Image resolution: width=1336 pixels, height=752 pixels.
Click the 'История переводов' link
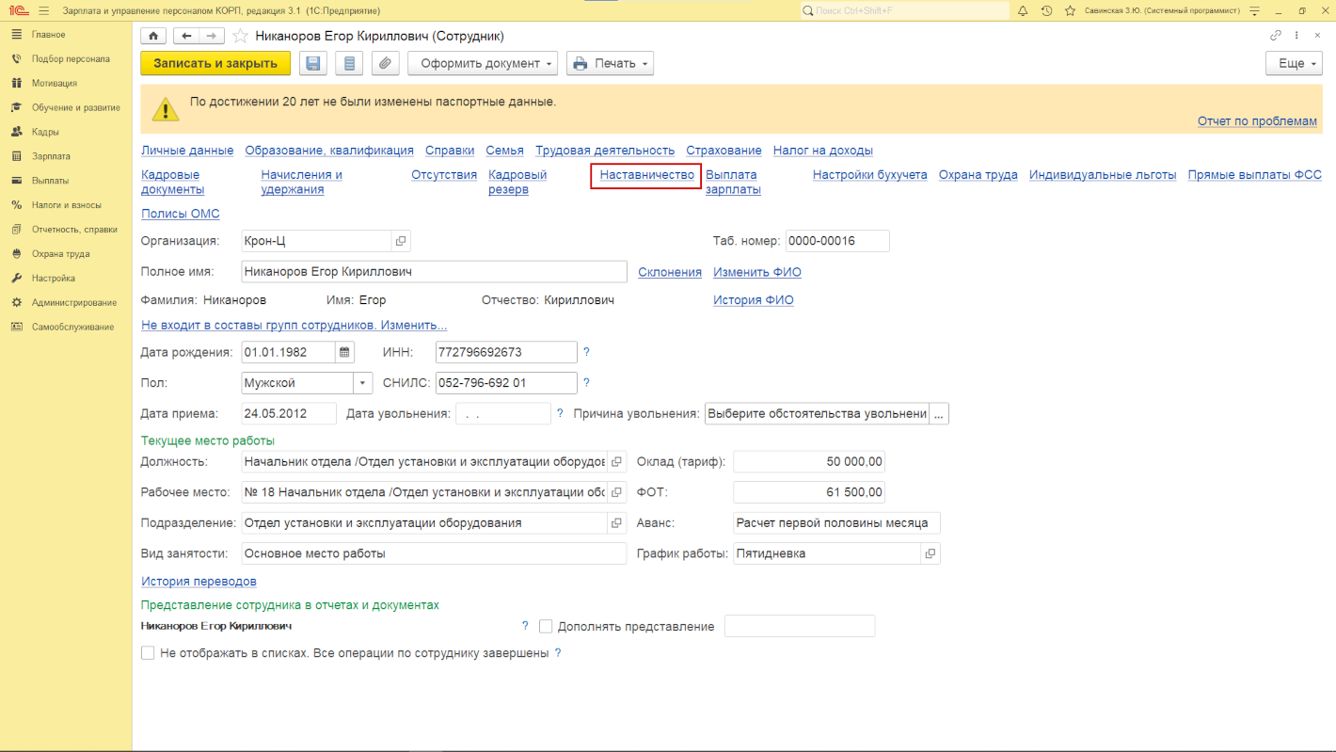[199, 582]
